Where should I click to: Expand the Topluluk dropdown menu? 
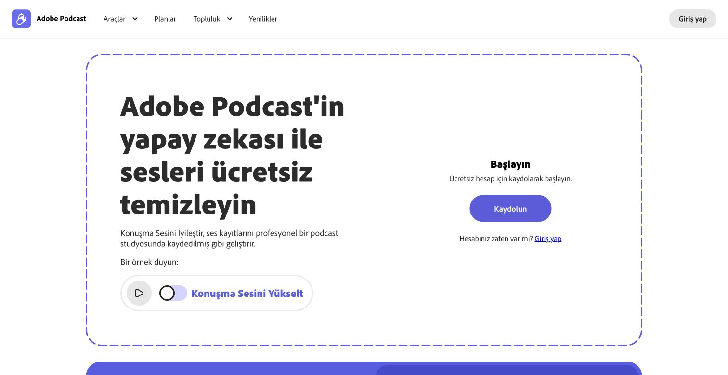[213, 19]
